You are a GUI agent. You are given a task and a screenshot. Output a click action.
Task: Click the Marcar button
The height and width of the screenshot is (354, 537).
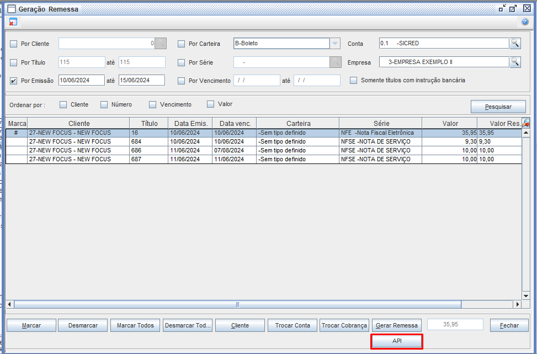tap(31, 325)
